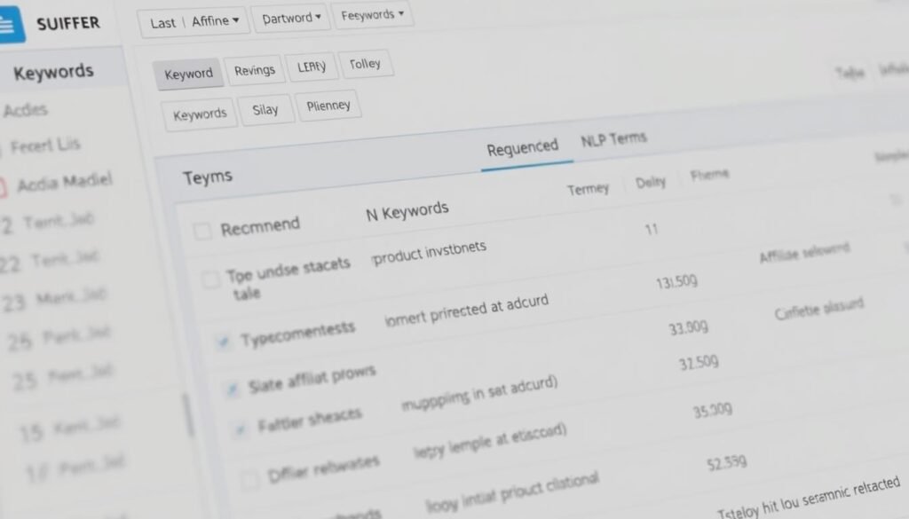909x519 pixels.
Task: Switch to the NLP Terms tab
Action: click(614, 138)
